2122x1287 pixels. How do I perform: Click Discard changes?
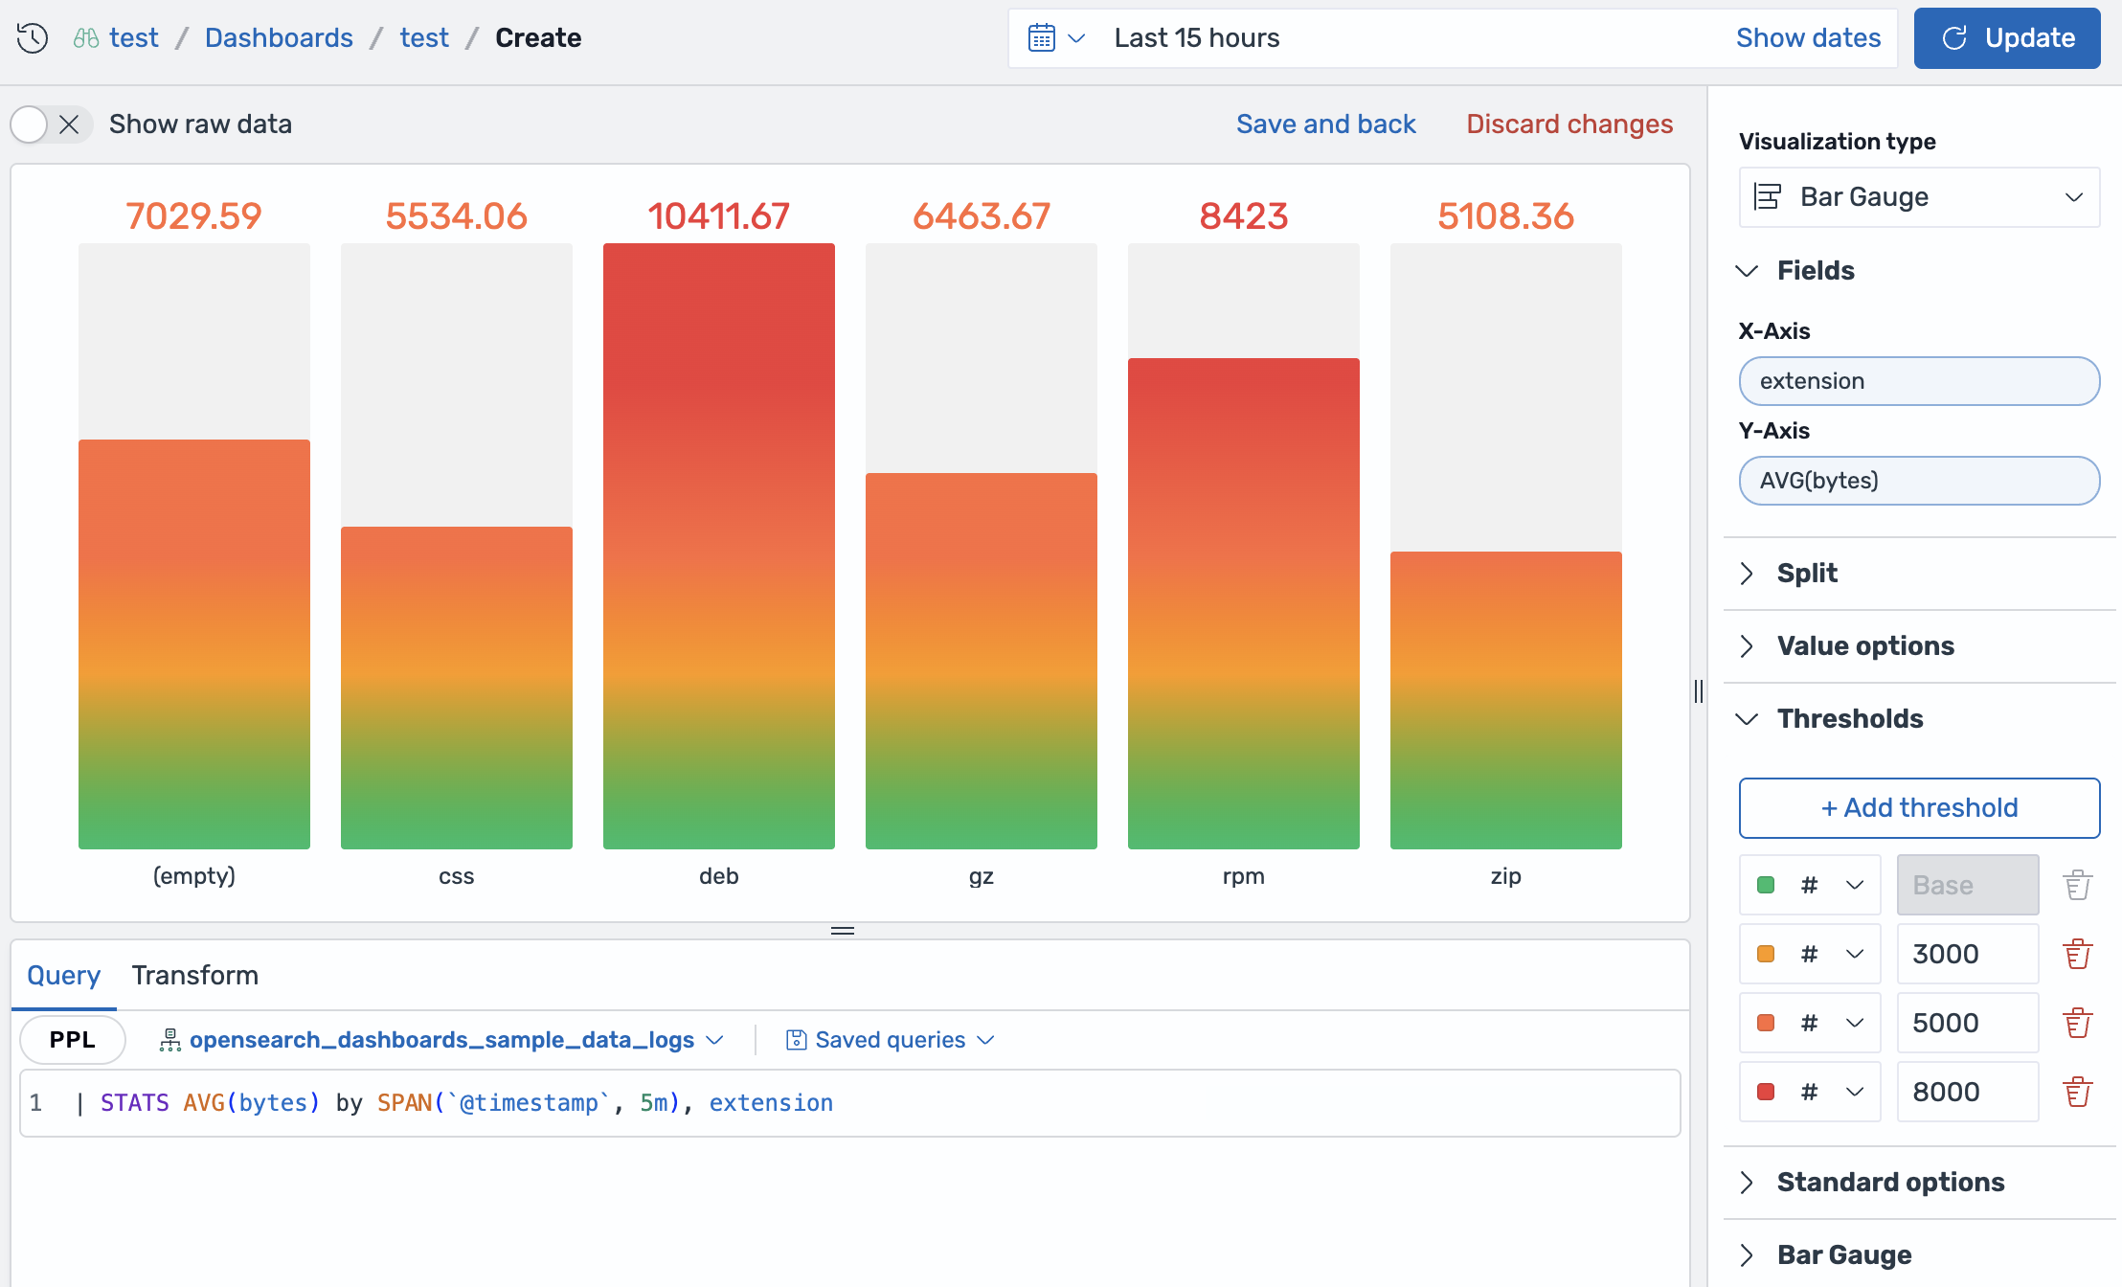(x=1569, y=124)
